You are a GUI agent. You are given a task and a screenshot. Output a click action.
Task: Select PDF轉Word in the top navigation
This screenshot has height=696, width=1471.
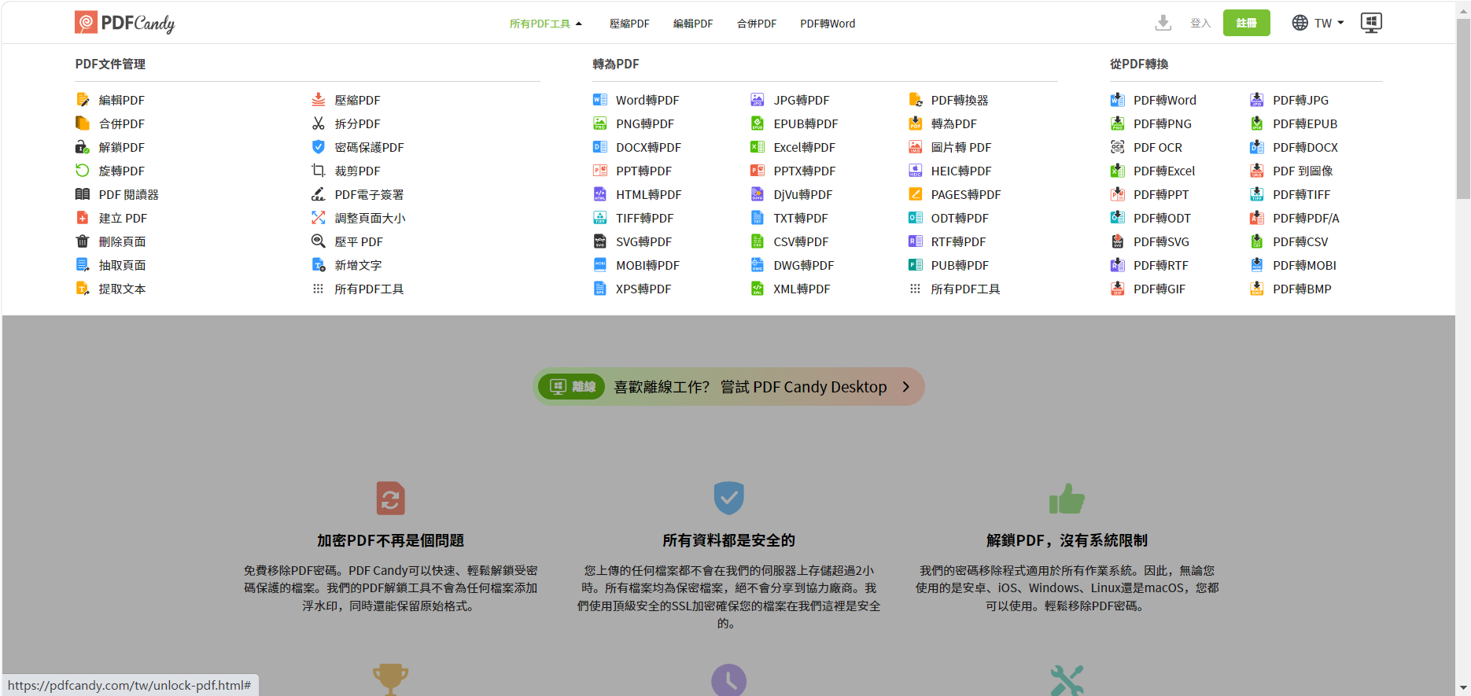click(x=828, y=24)
